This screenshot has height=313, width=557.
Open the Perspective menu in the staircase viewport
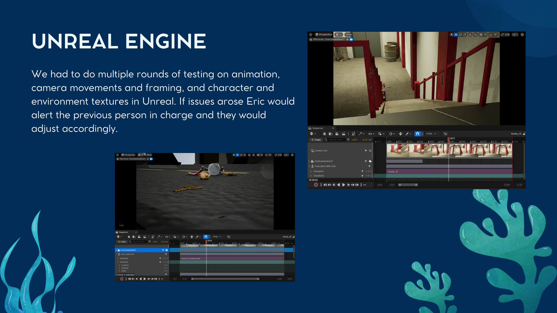tap(323, 34)
